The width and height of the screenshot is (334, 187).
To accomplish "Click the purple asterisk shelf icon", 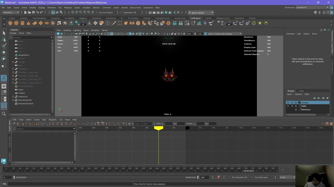I will [205, 23].
